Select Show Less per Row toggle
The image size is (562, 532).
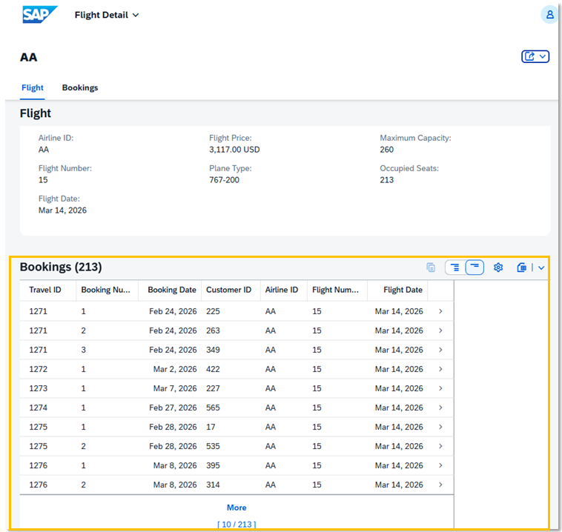pyautogui.click(x=475, y=267)
